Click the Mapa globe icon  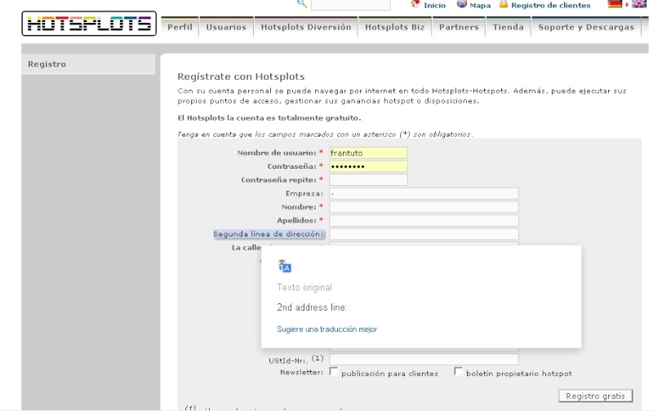coord(461,4)
